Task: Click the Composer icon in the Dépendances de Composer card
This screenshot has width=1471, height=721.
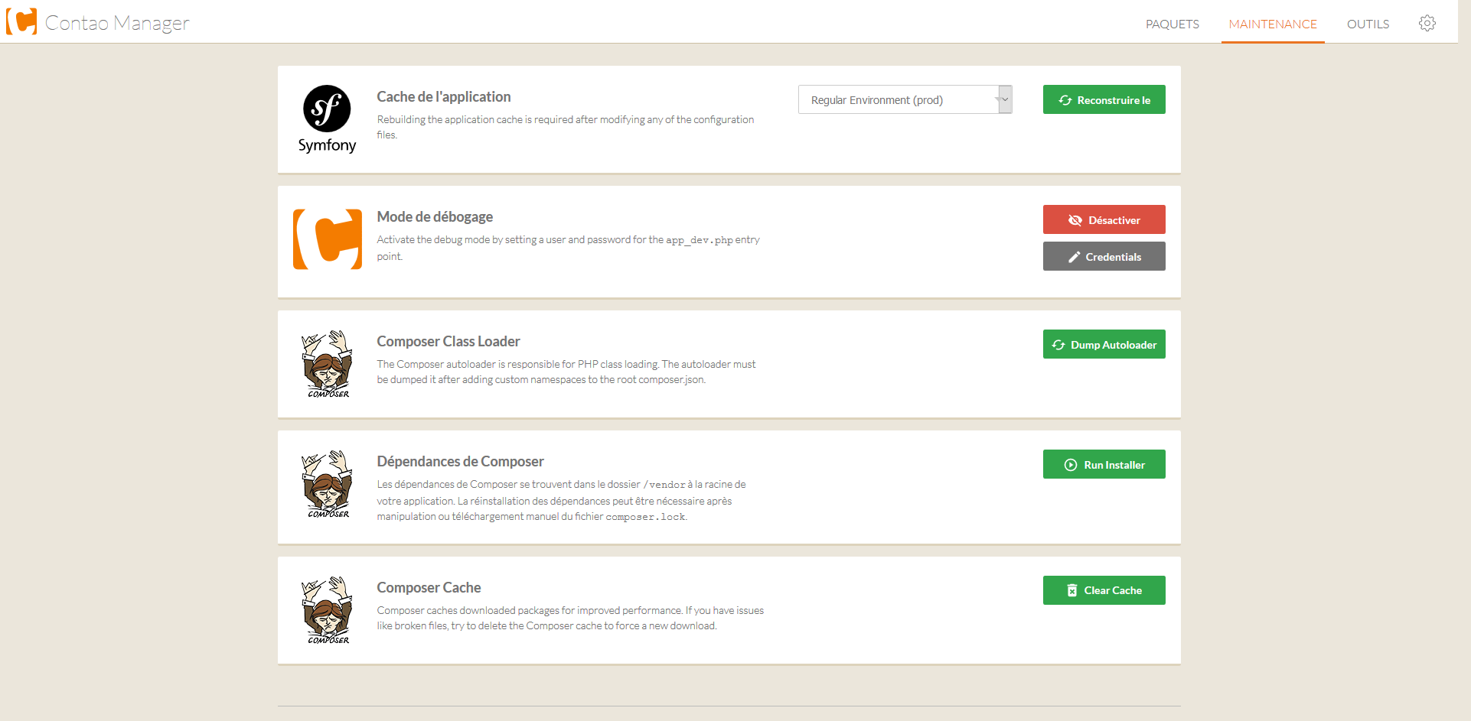Action: [x=328, y=484]
